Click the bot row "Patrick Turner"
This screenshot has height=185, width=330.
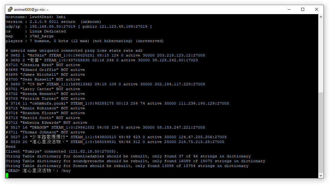45,99
